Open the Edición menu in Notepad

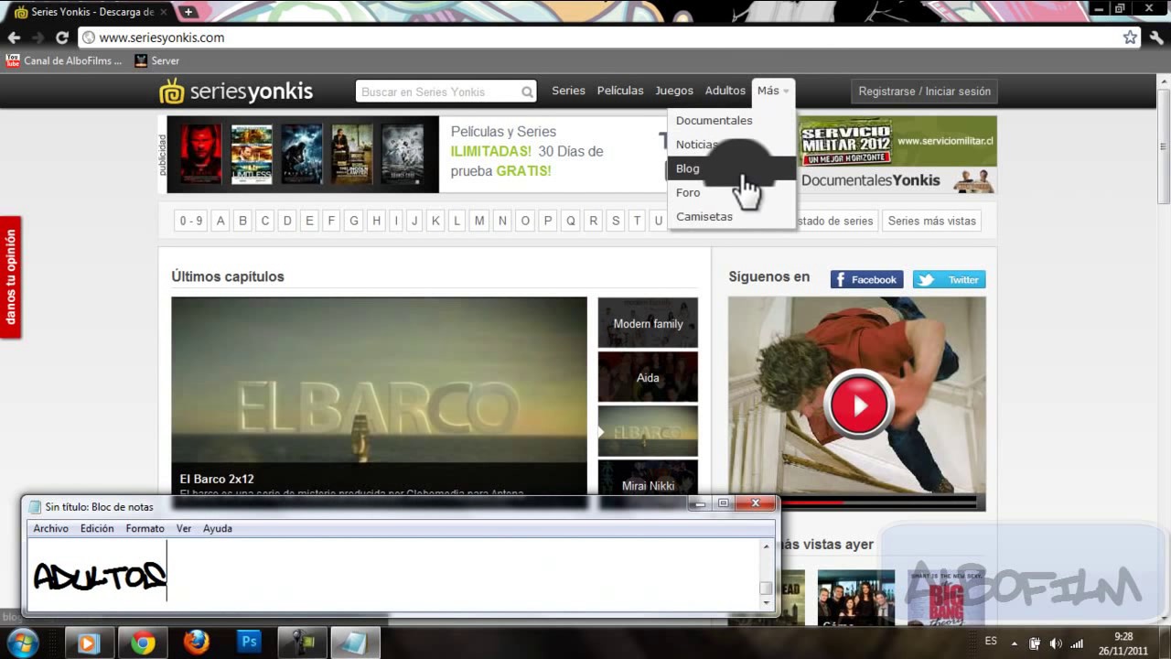point(97,528)
